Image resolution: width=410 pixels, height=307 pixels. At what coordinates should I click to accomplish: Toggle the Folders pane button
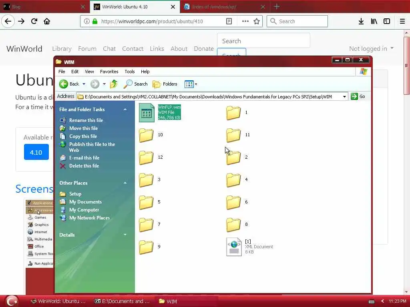[x=165, y=84]
